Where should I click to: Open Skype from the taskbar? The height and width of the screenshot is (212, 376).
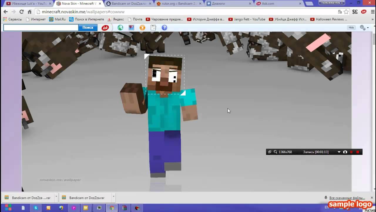pyautogui.click(x=36, y=208)
